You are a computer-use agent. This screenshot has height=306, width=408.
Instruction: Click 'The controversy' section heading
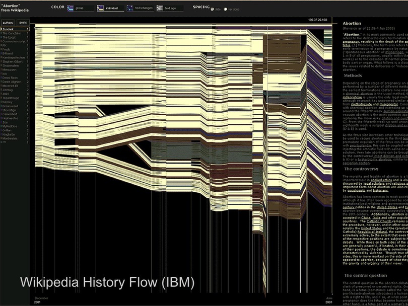click(x=361, y=169)
